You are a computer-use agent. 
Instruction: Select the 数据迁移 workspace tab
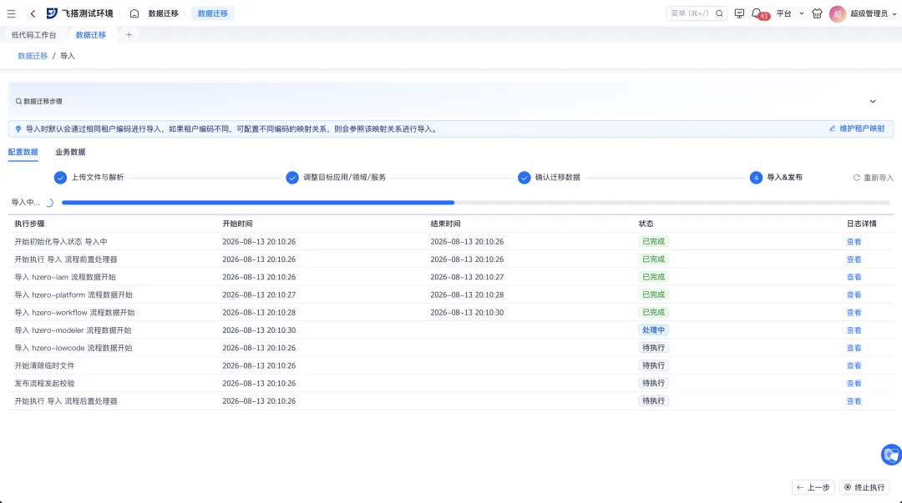(x=91, y=35)
